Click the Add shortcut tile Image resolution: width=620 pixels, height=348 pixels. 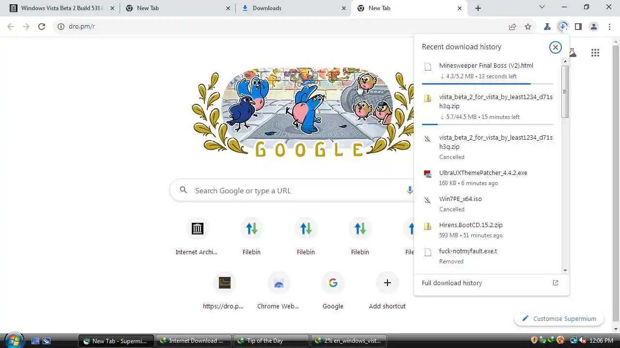pos(387,290)
